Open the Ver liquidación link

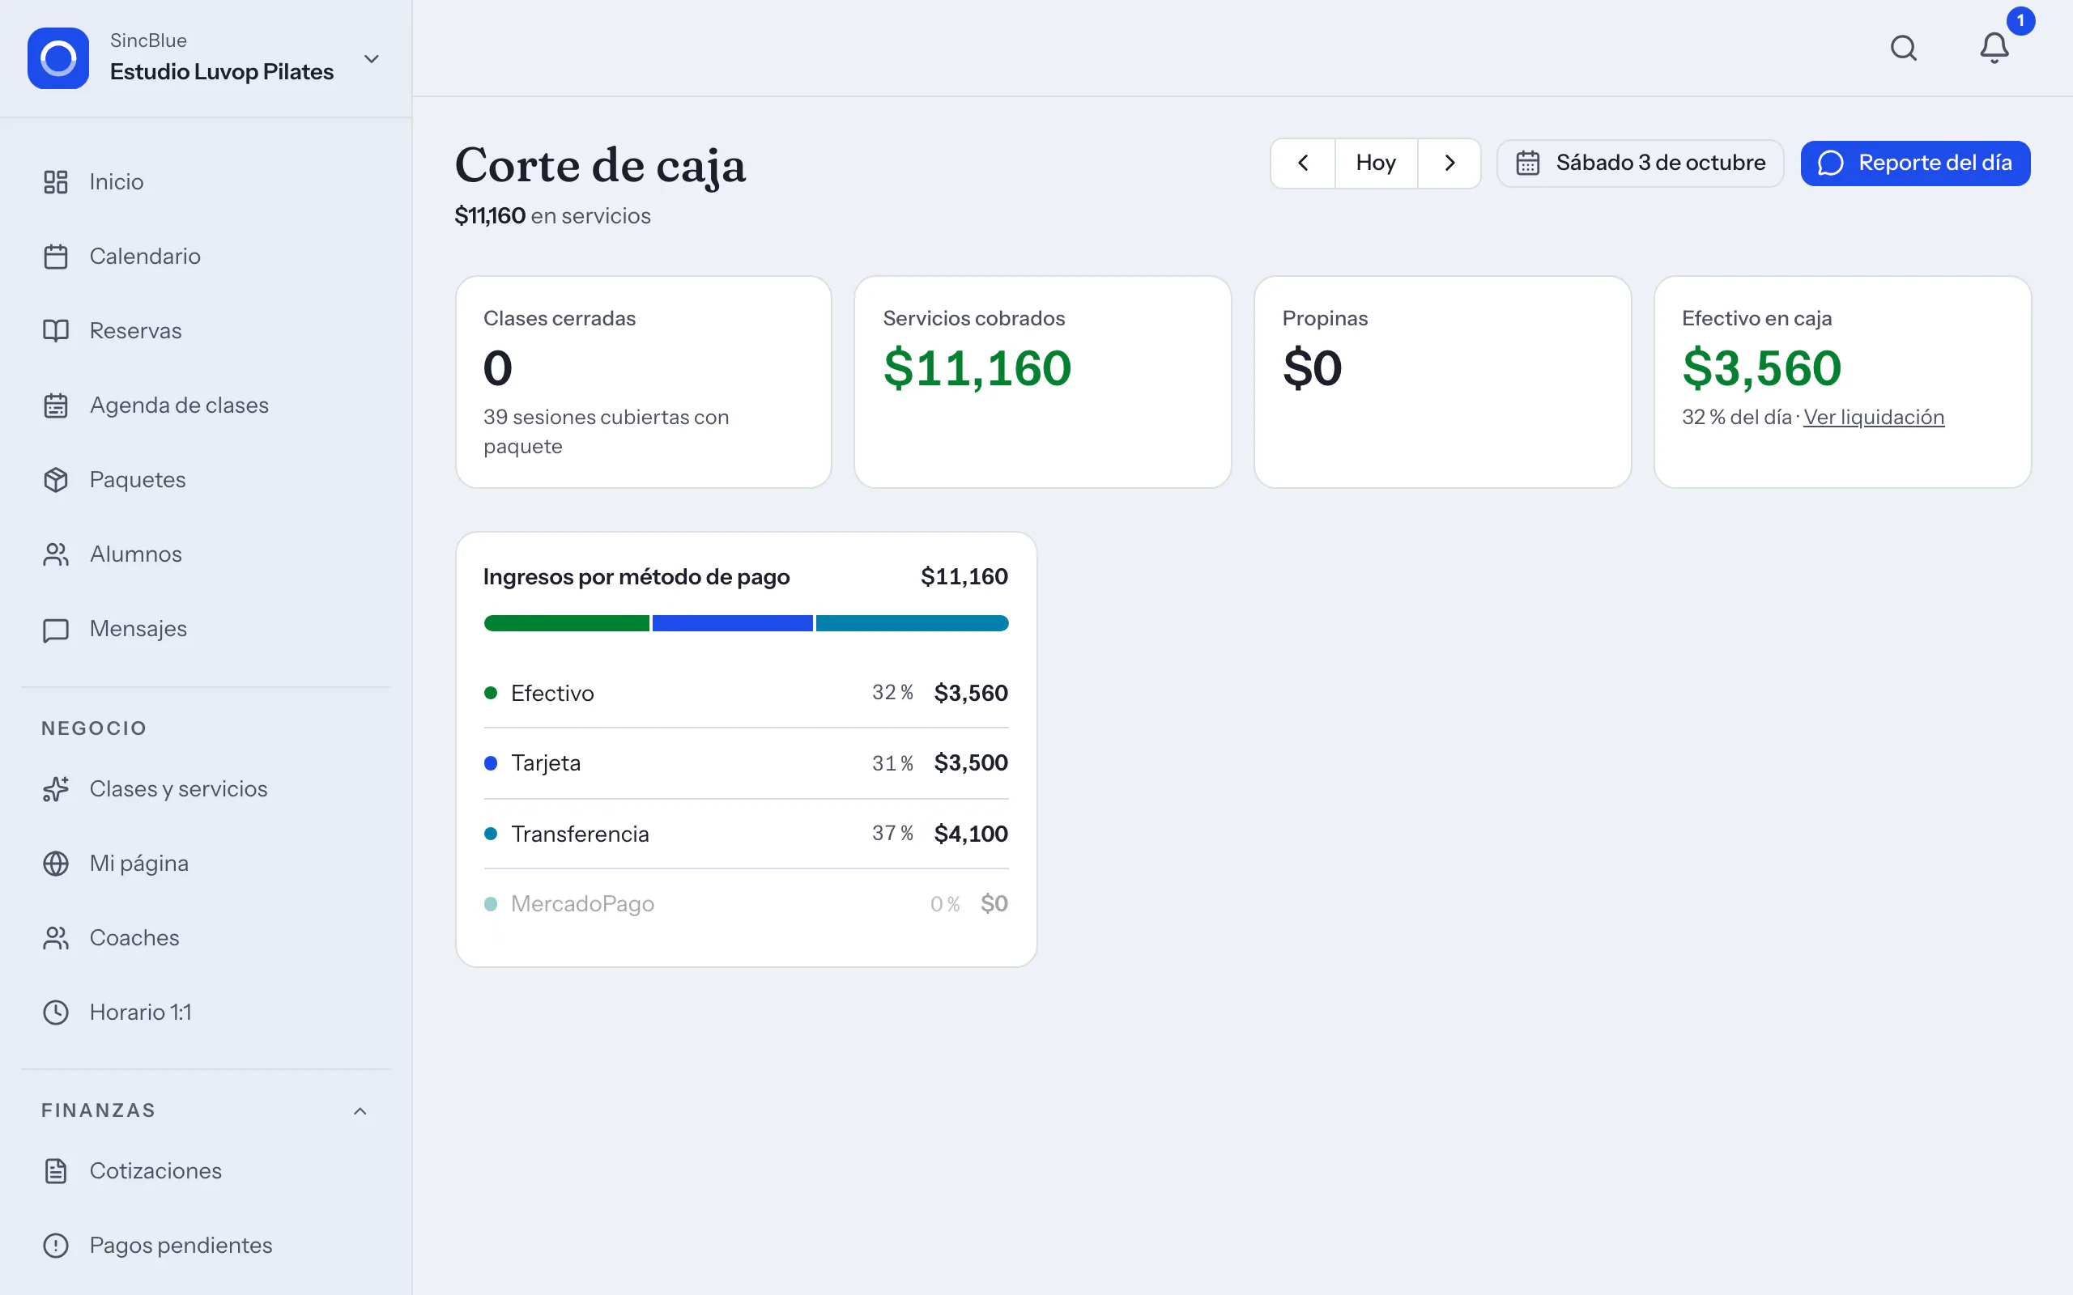pyautogui.click(x=1874, y=417)
